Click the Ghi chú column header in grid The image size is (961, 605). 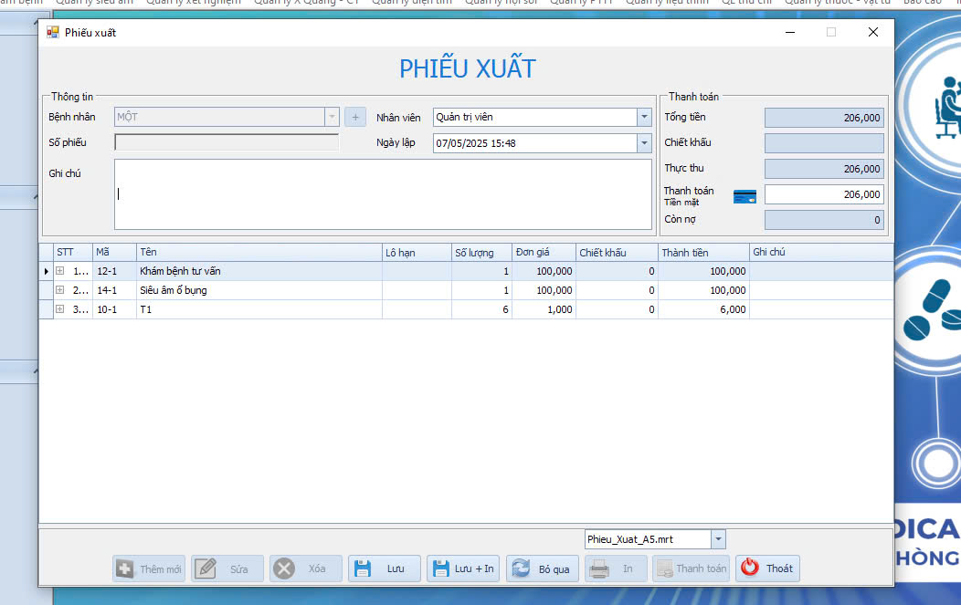pos(821,252)
